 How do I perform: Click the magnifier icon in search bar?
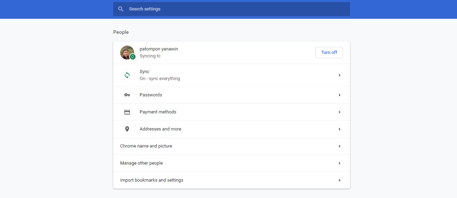point(121,9)
